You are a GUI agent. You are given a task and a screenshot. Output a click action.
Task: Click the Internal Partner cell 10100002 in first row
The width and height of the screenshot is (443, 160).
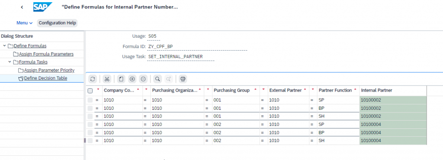pos(393,100)
